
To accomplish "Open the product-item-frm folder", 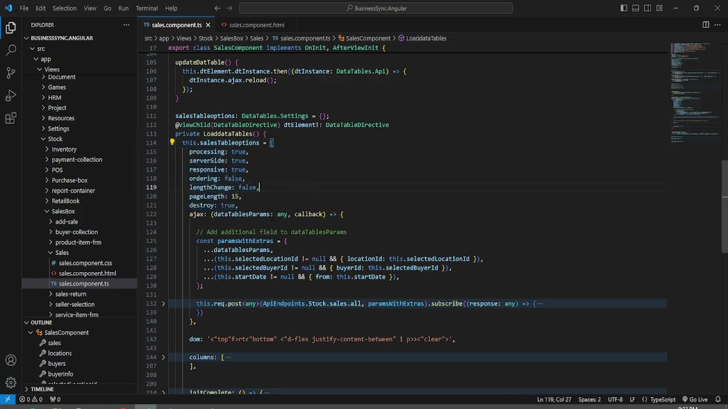I will 78,243.
